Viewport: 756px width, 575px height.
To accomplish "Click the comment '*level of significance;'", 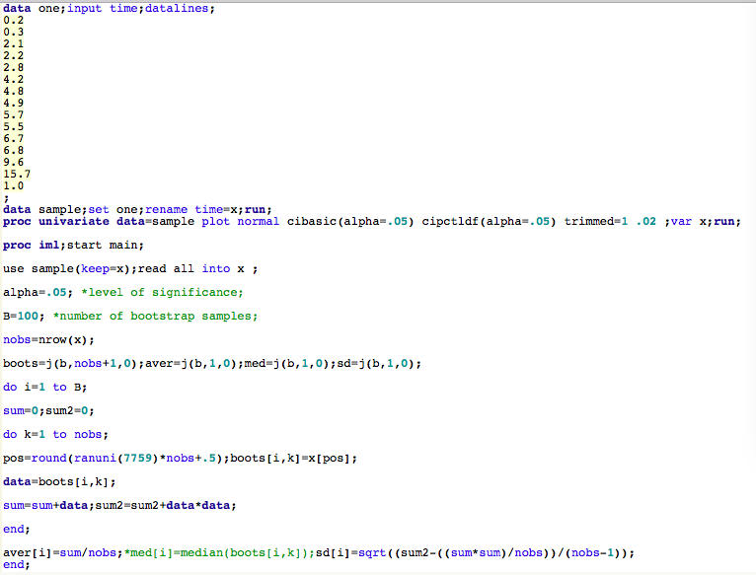I will (162, 292).
